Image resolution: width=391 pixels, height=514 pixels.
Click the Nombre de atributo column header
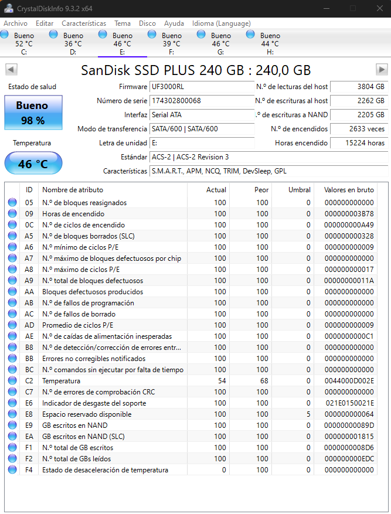click(x=113, y=190)
